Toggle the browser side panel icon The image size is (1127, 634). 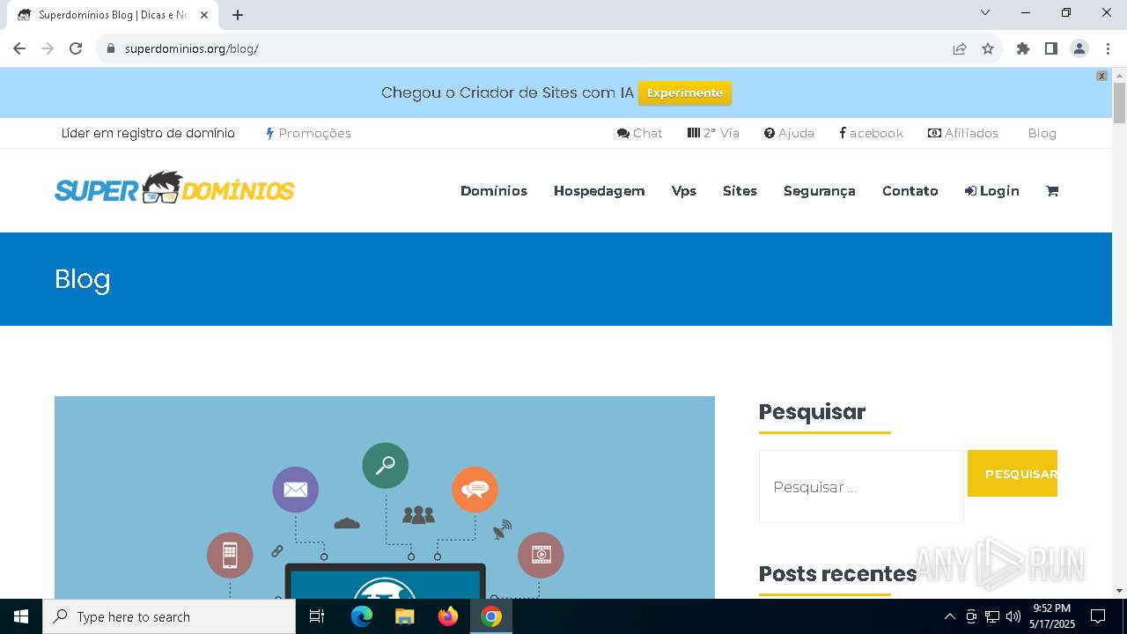coord(1051,48)
